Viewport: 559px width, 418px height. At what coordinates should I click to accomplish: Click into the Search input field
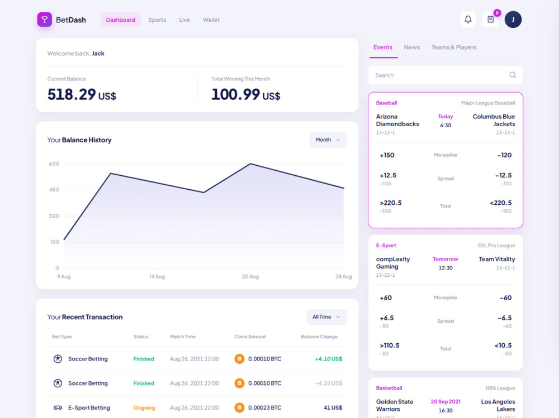click(x=446, y=75)
